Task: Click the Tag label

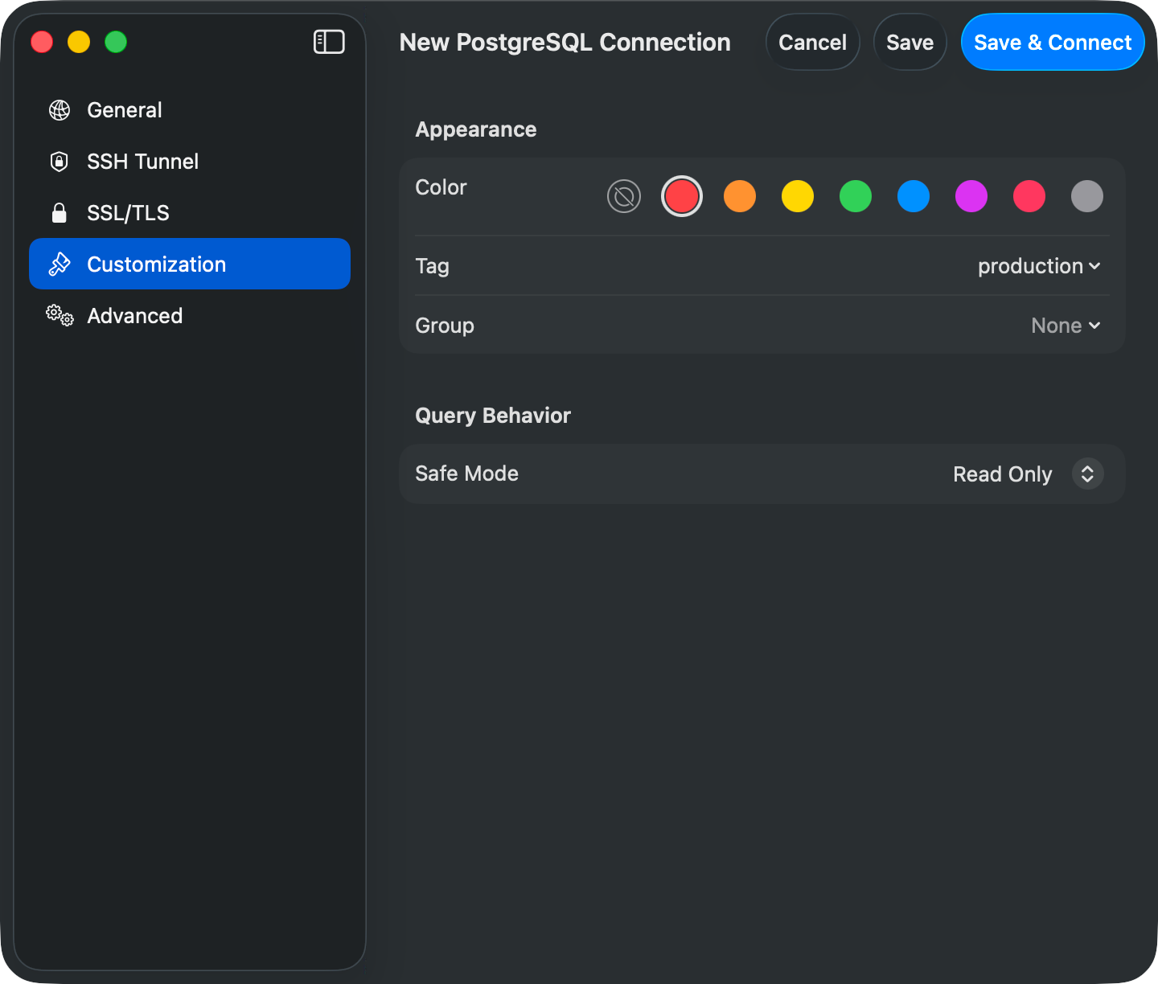Action: [x=432, y=266]
